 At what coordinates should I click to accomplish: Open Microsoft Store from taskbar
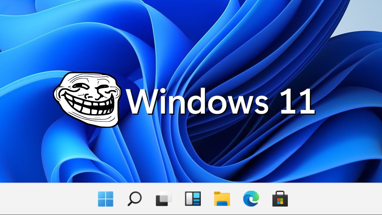click(x=280, y=199)
